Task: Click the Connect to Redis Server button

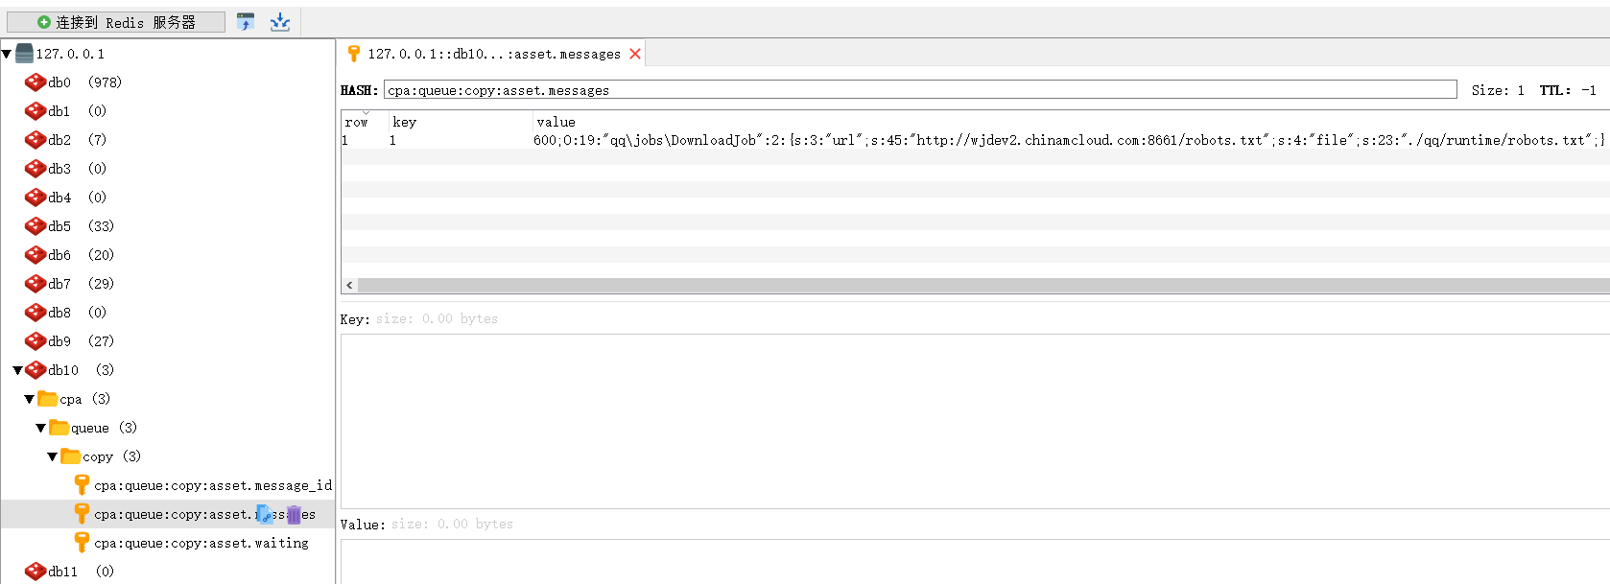Action: pyautogui.click(x=116, y=22)
